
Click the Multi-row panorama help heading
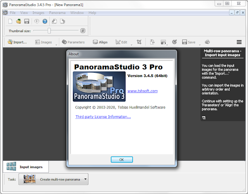click(x=222, y=53)
